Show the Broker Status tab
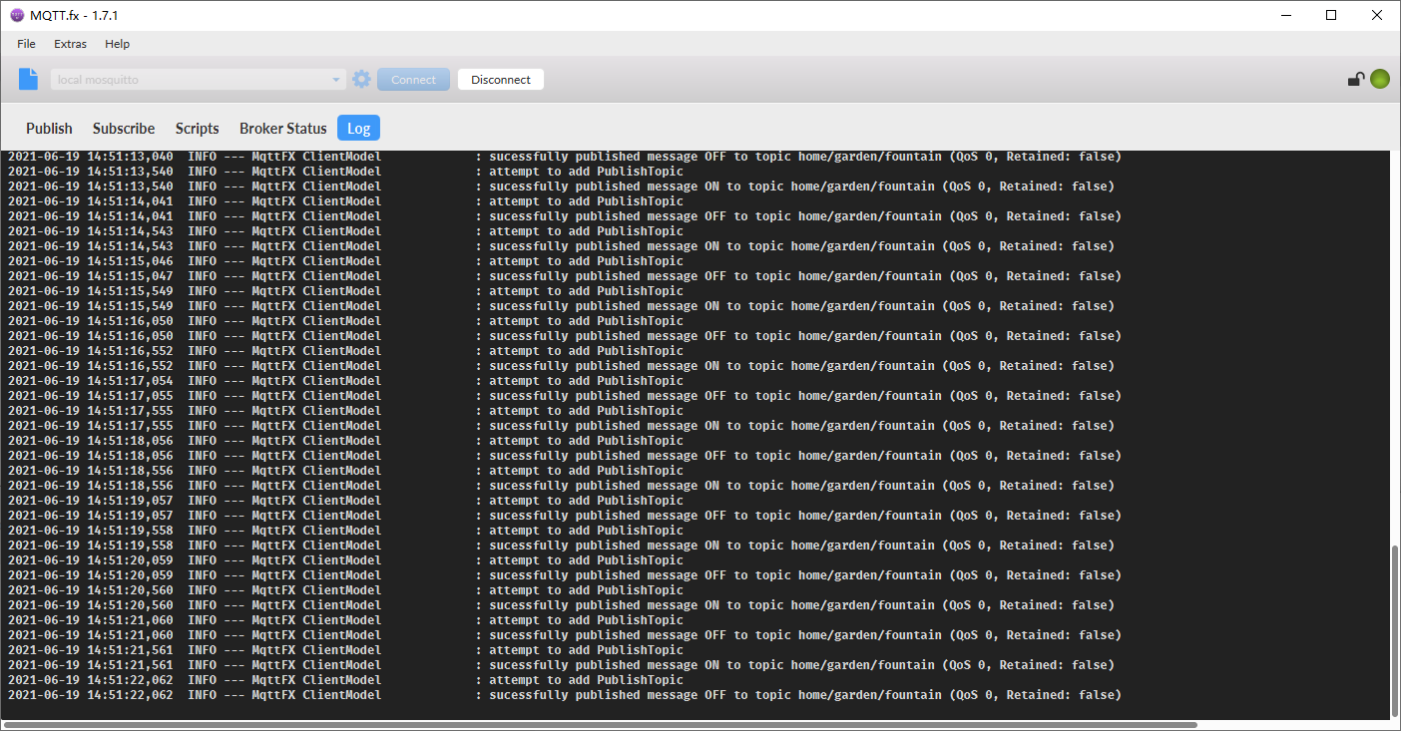The height and width of the screenshot is (731, 1401). tap(283, 129)
